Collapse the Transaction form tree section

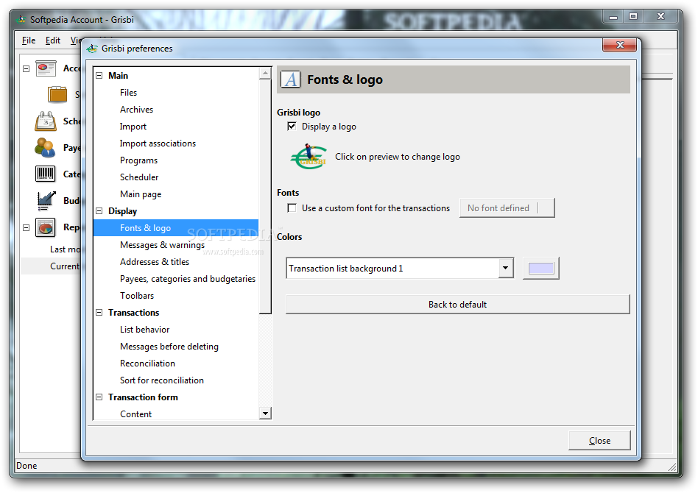tap(99, 397)
